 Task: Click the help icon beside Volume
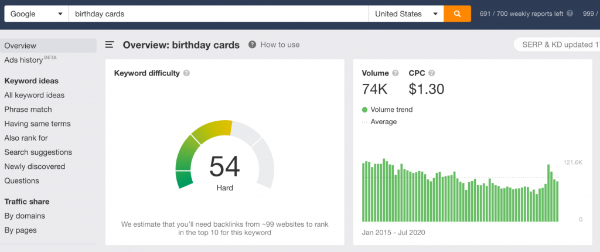click(396, 73)
